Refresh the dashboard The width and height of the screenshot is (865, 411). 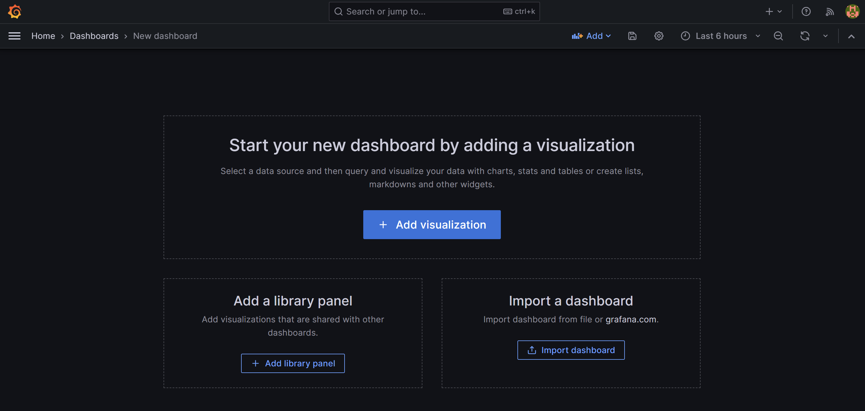pos(805,36)
